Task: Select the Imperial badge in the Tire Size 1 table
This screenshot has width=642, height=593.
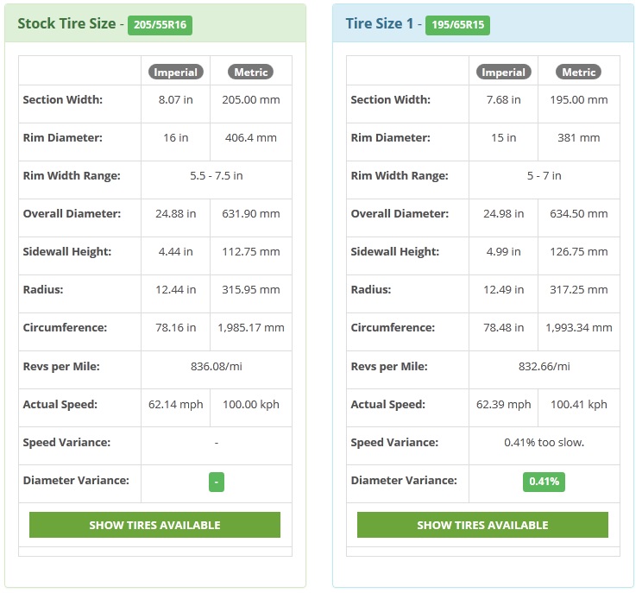Action: coord(504,73)
